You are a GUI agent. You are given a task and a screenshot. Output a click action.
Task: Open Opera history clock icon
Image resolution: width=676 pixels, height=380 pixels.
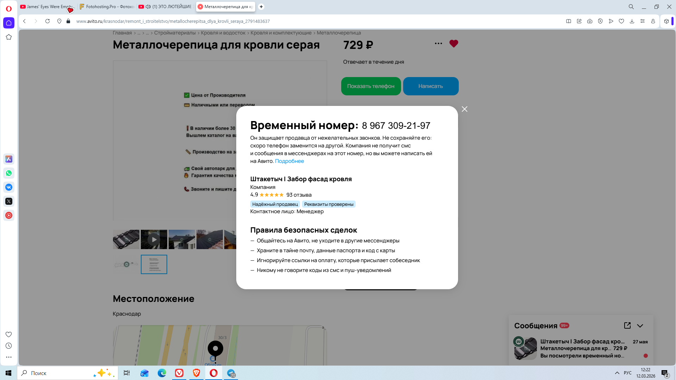pyautogui.click(x=9, y=346)
